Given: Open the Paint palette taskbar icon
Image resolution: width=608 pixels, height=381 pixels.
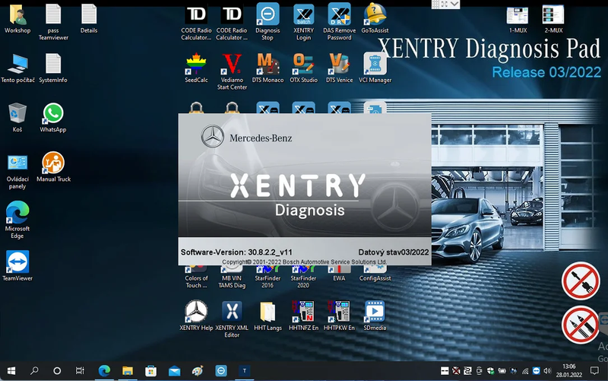Looking at the screenshot, I should [x=198, y=371].
